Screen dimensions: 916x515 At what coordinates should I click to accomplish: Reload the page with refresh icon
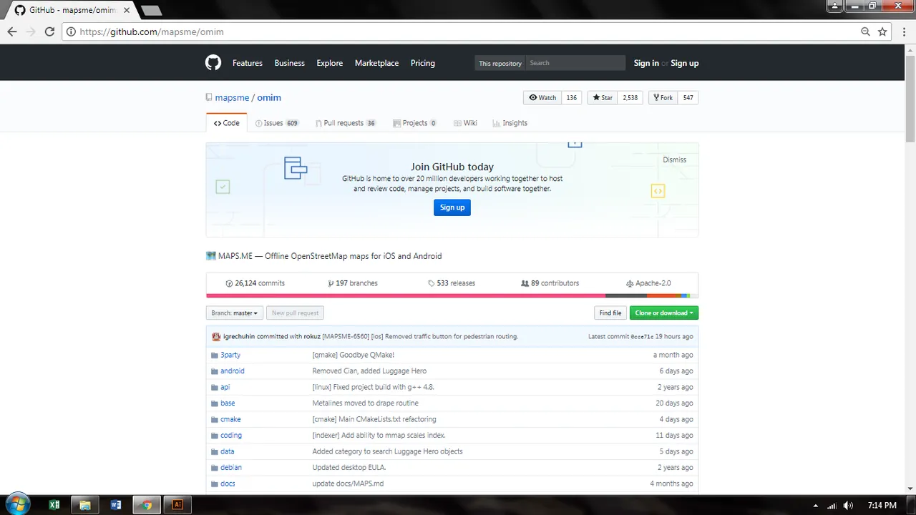tap(49, 31)
